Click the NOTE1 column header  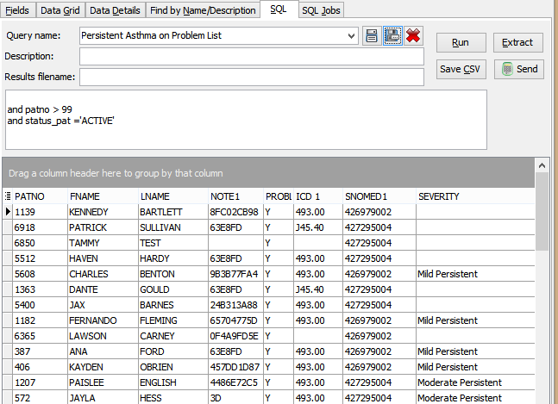click(x=235, y=196)
